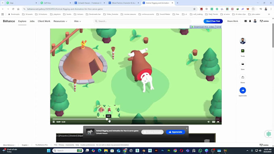Mute the video with the speaker icon
The height and width of the screenshot is (154, 274).
coord(209,122)
